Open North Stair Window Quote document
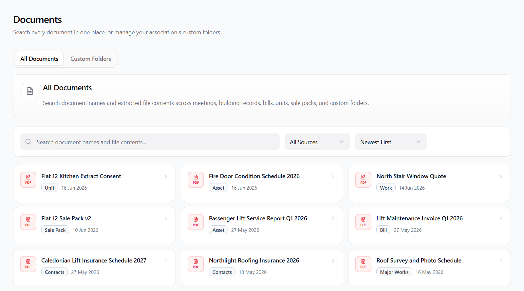The image size is (524, 291). click(429, 183)
